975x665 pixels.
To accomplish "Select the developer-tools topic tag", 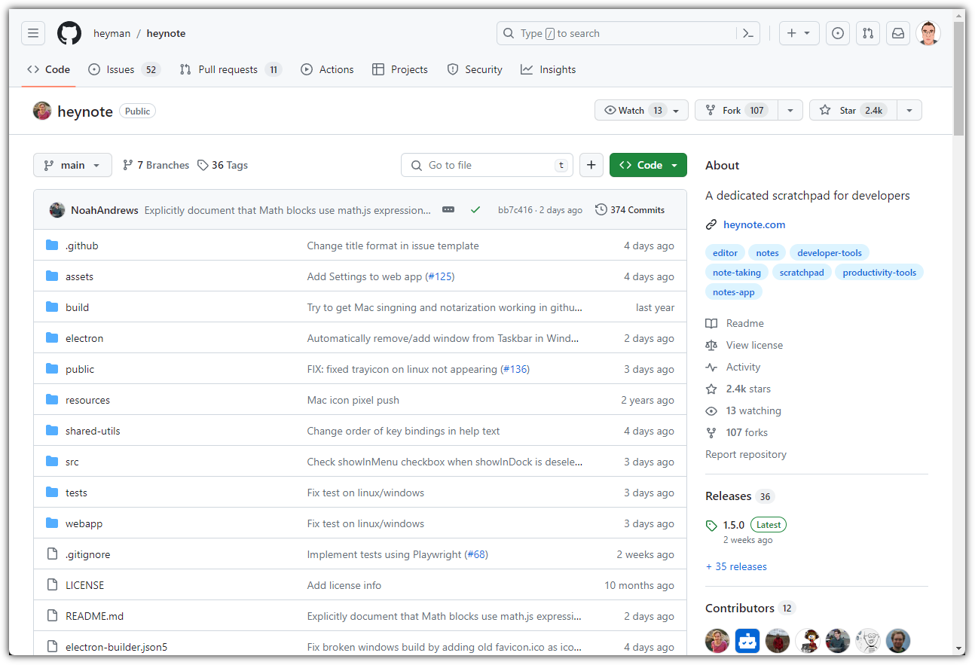I will coord(830,253).
